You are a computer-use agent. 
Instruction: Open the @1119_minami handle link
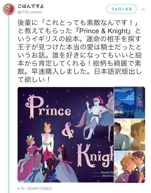click(x=30, y=12)
